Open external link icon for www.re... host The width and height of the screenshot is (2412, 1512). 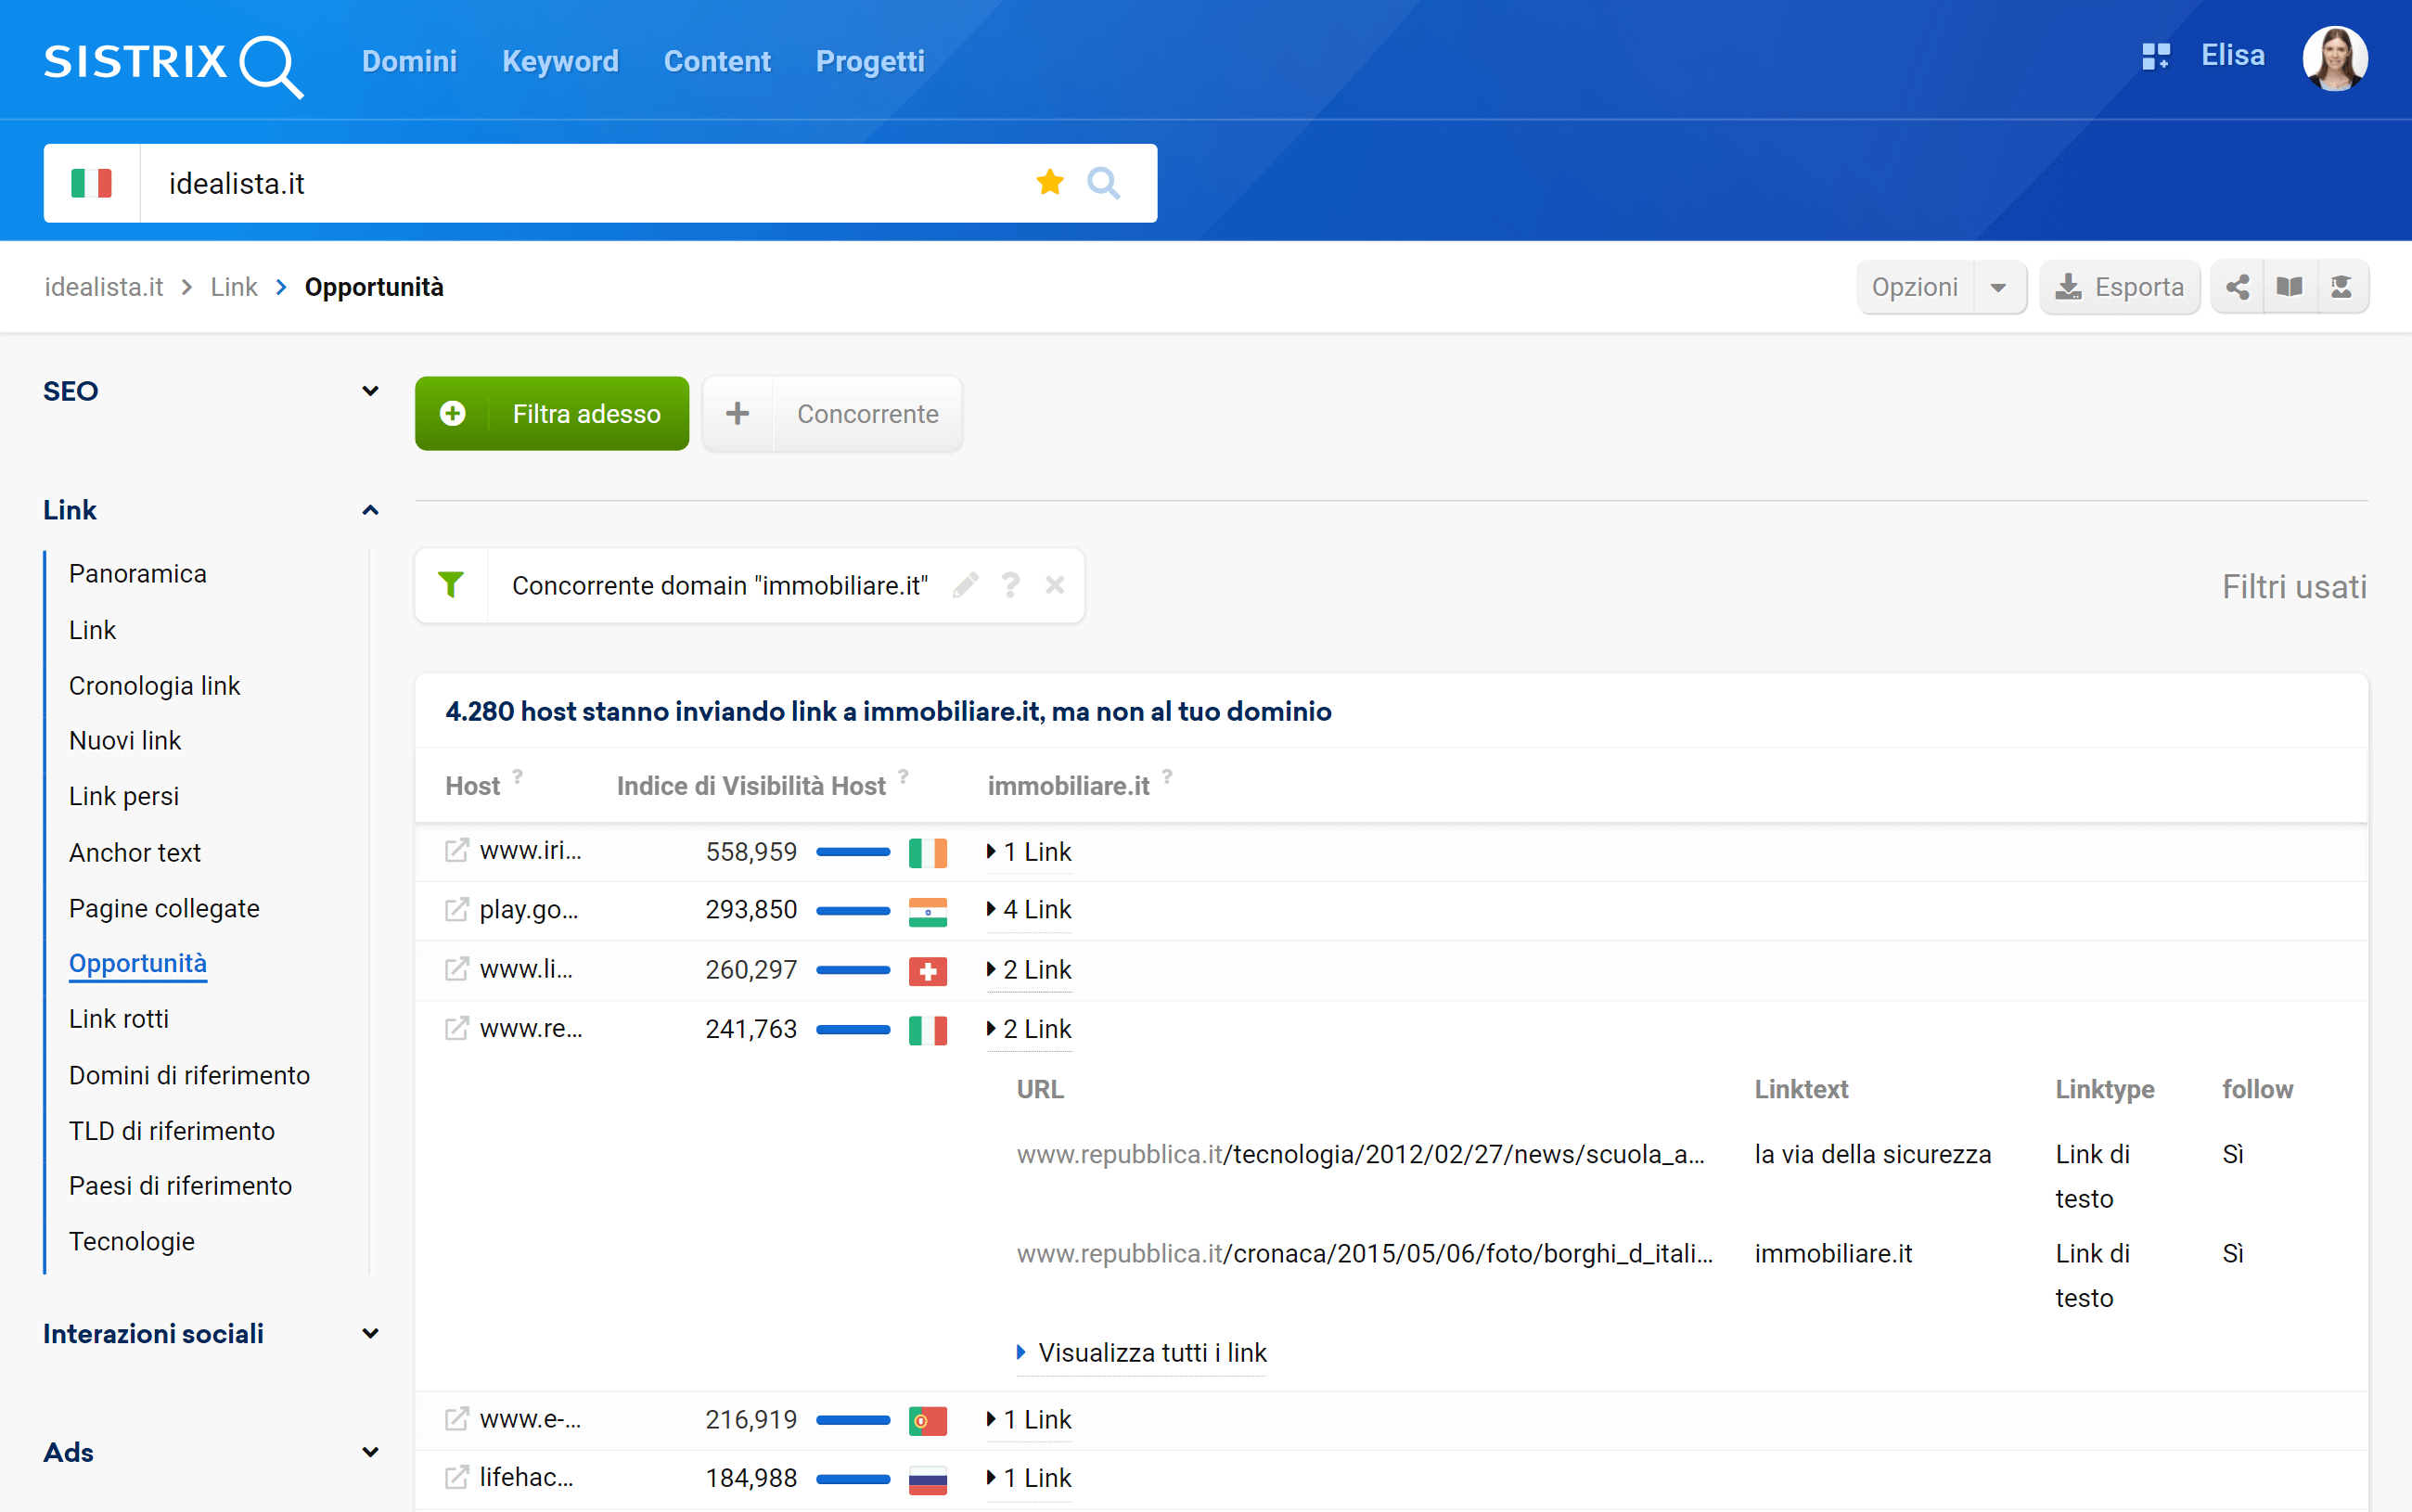tap(456, 1029)
